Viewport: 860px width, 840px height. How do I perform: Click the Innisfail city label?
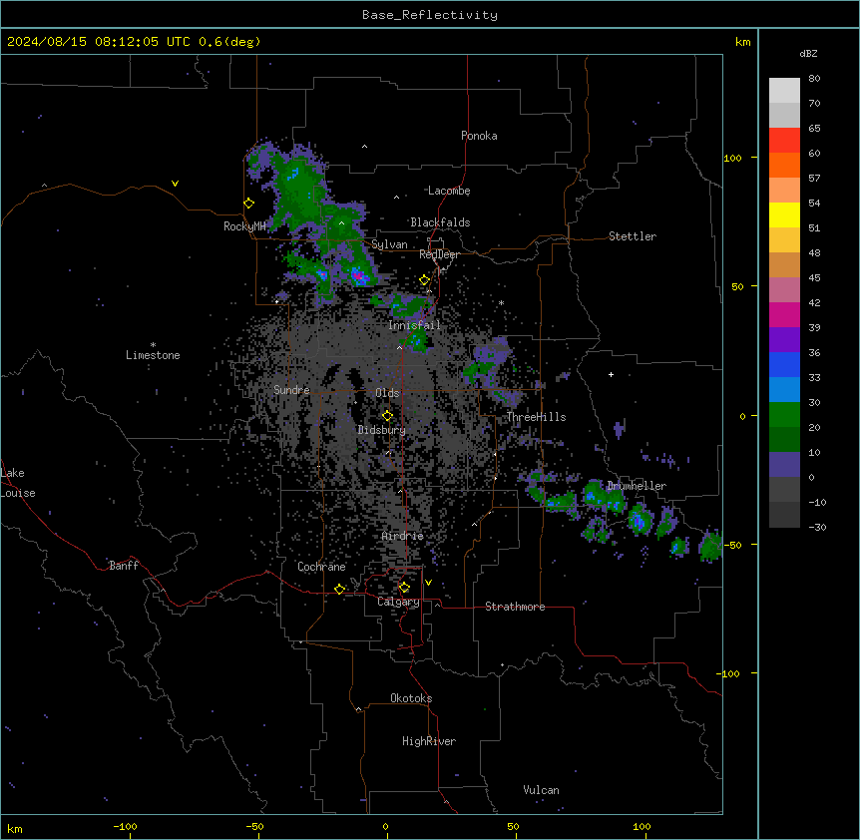414,325
